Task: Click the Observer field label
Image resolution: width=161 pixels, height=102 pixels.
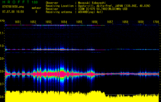Action: [52, 3]
